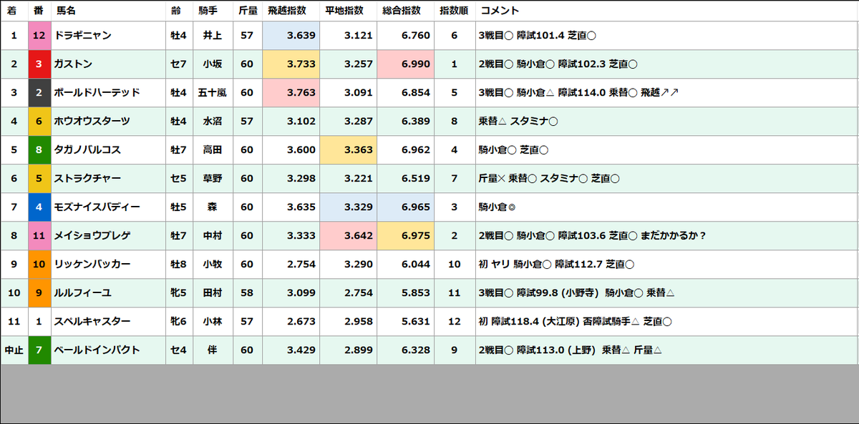
Task: Click pink number 12 badge
Action: [39, 36]
